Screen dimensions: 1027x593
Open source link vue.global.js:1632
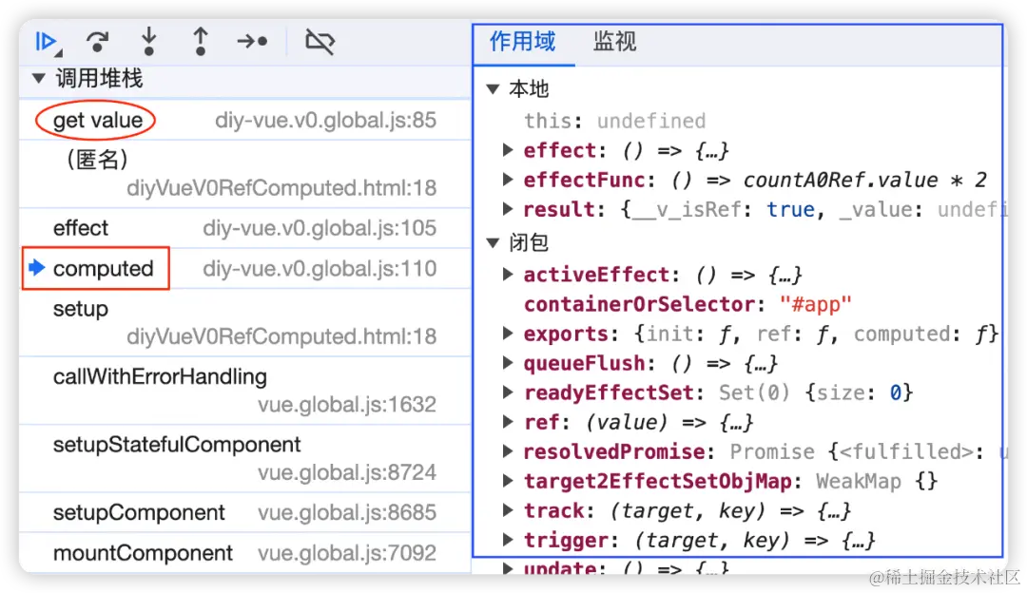pyautogui.click(x=347, y=405)
